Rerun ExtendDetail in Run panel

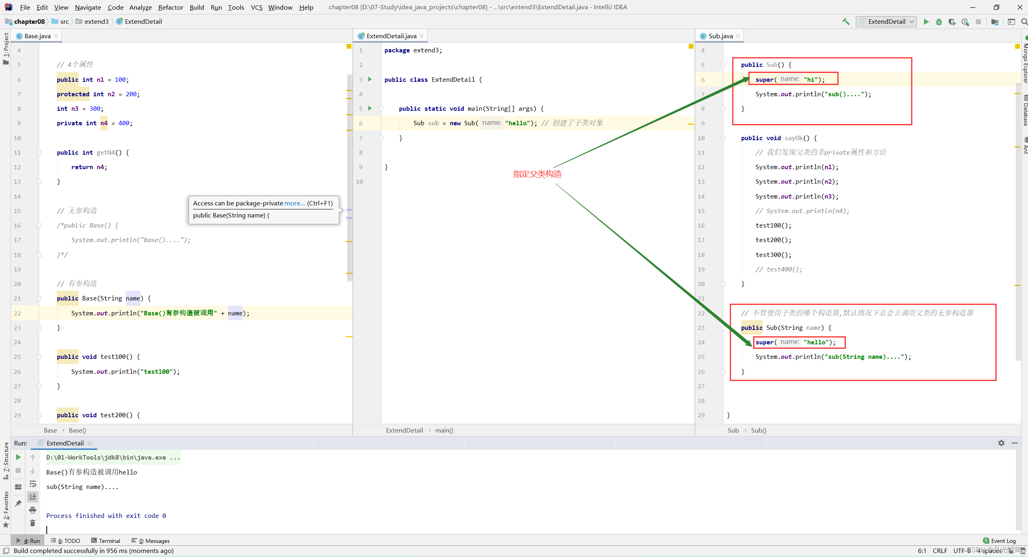[x=18, y=457]
